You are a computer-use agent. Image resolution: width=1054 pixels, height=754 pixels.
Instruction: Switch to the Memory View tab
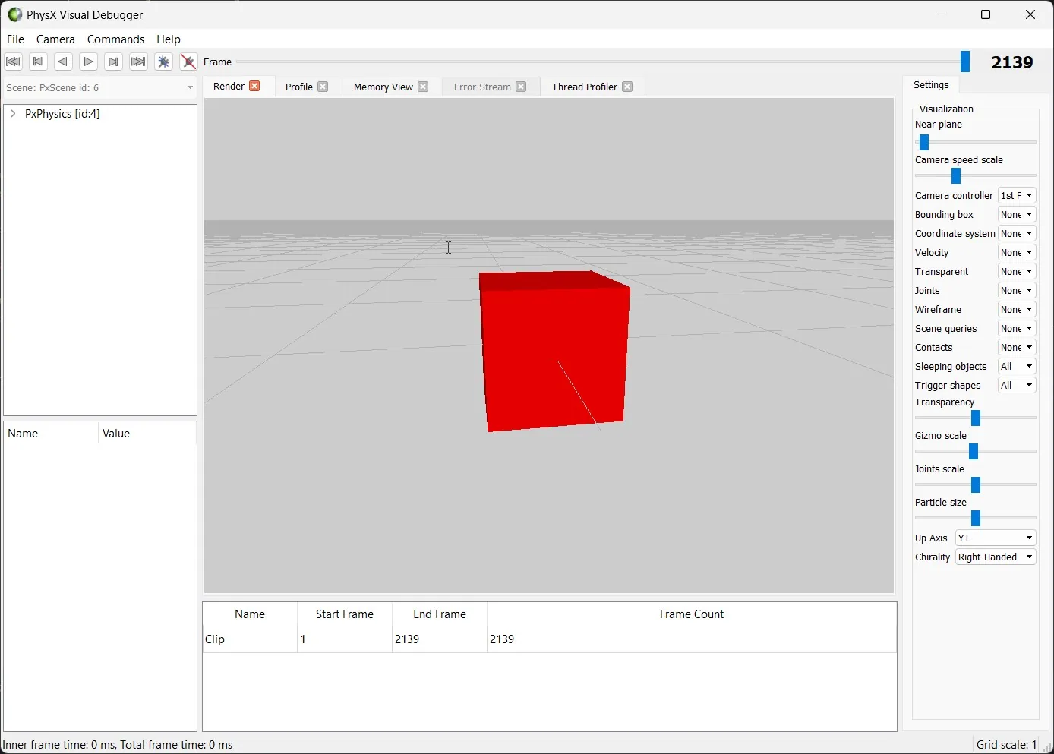(x=383, y=87)
